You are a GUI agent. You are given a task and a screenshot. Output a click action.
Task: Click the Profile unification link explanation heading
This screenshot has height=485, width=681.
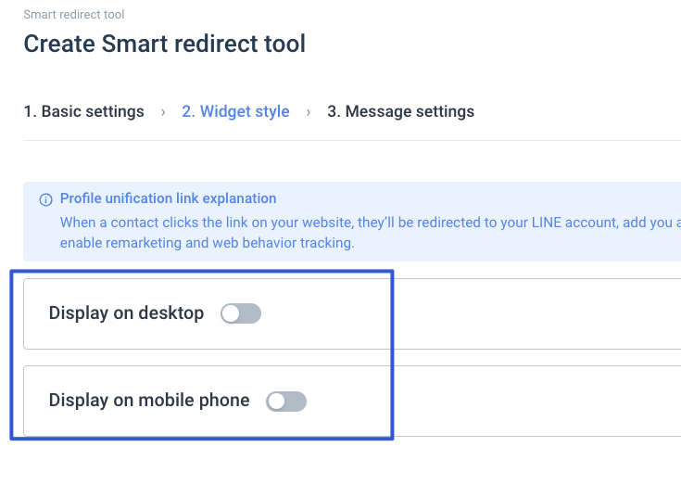(168, 198)
